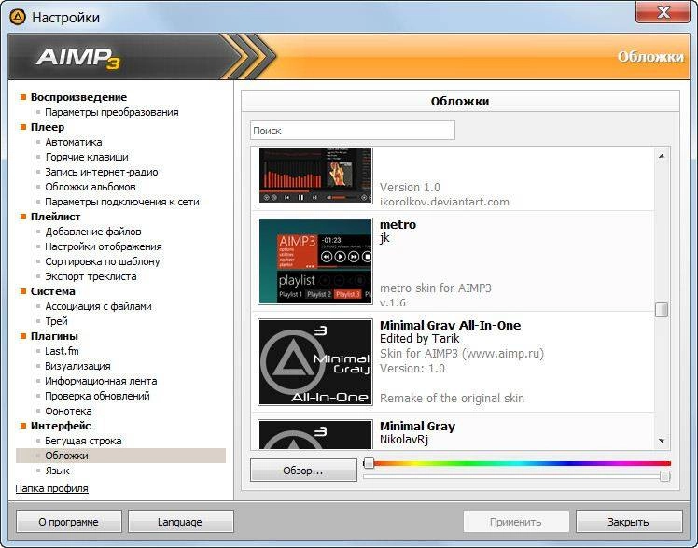Open Плагины settings section
Screen dimensions: 698x548
pyautogui.click(x=54, y=336)
